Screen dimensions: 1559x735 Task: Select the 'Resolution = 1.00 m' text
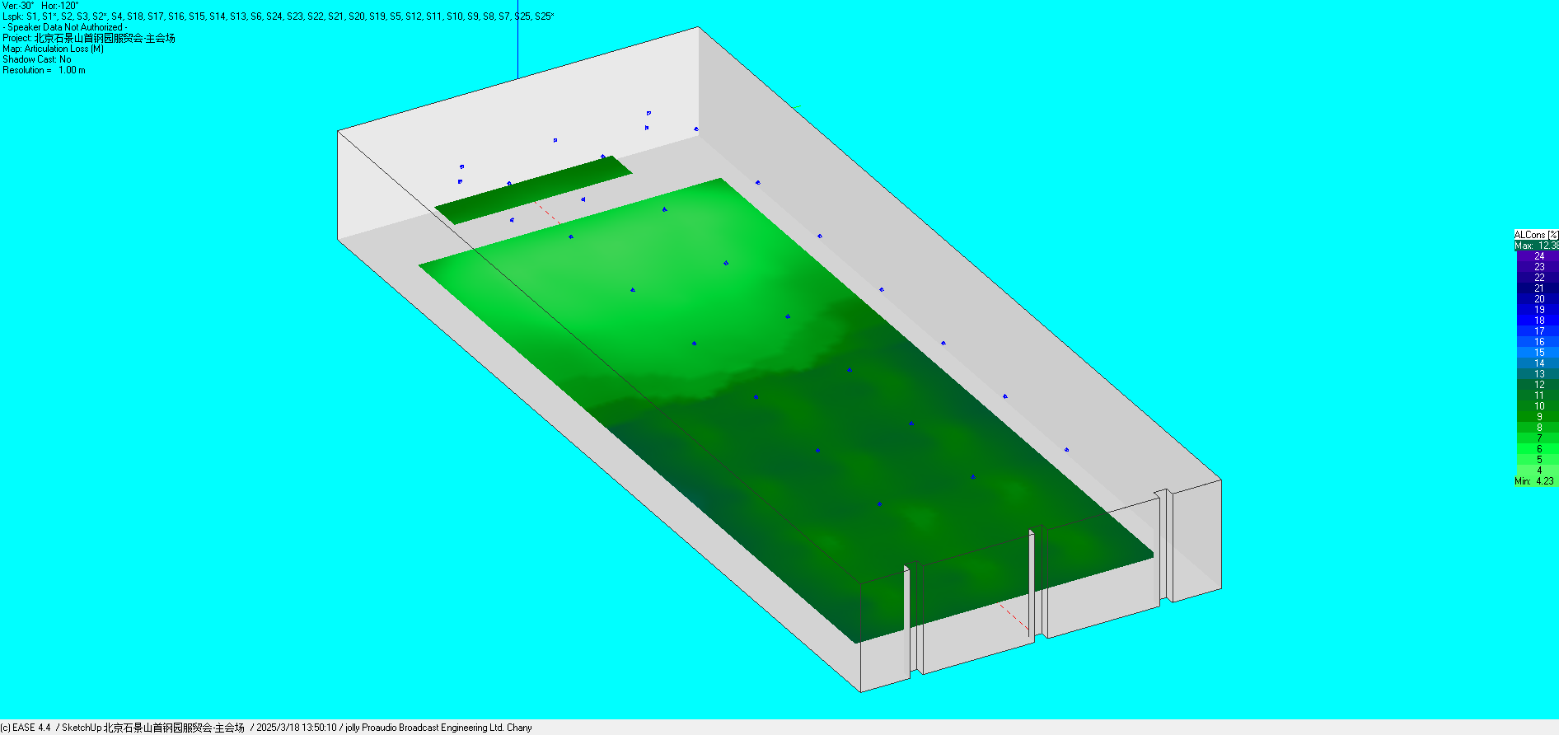click(44, 70)
